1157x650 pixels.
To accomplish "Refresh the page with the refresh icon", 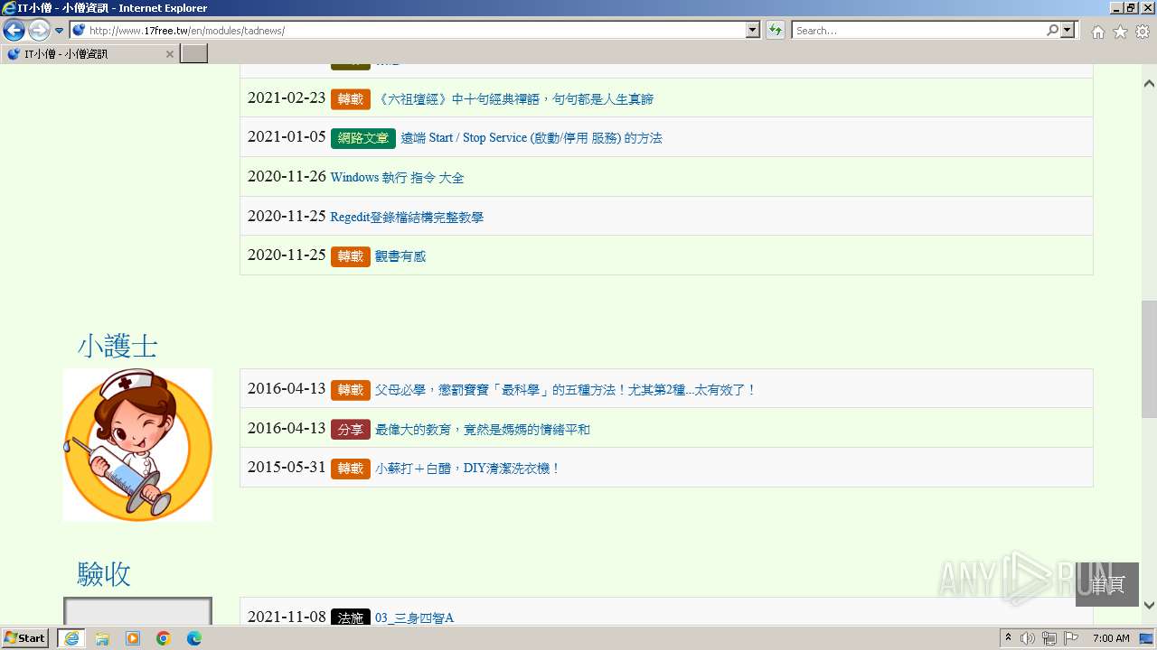I will pos(776,31).
